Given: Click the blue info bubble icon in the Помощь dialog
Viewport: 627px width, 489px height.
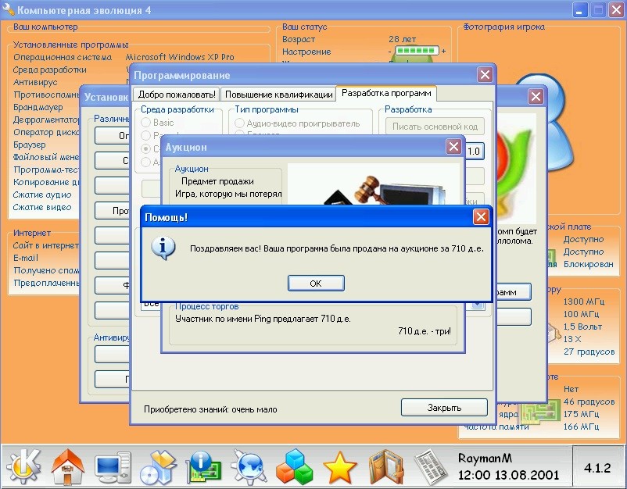Looking at the screenshot, I should pos(163,248).
